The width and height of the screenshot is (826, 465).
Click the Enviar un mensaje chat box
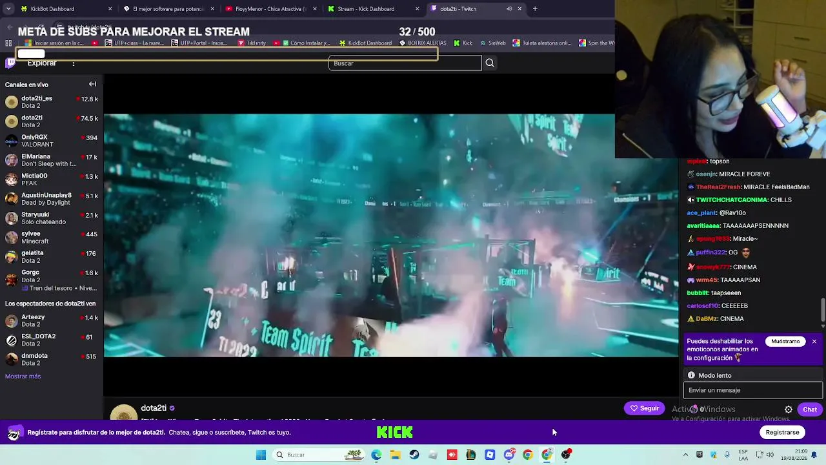coord(753,390)
